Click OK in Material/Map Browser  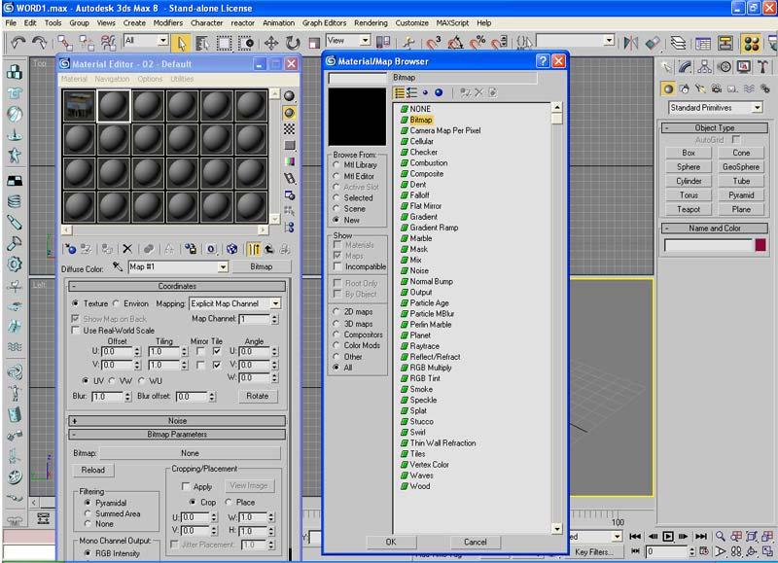click(391, 542)
